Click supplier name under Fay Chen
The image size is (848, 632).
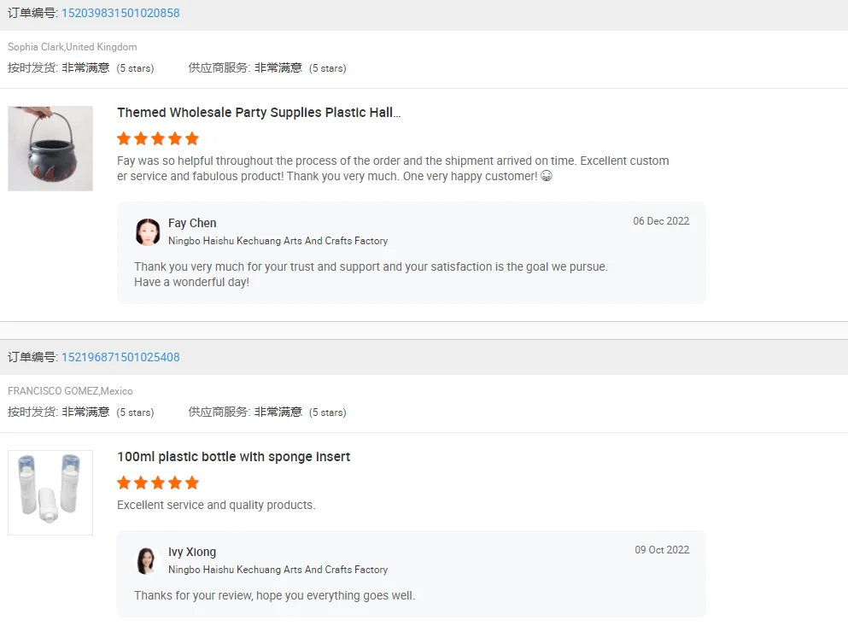pos(278,241)
